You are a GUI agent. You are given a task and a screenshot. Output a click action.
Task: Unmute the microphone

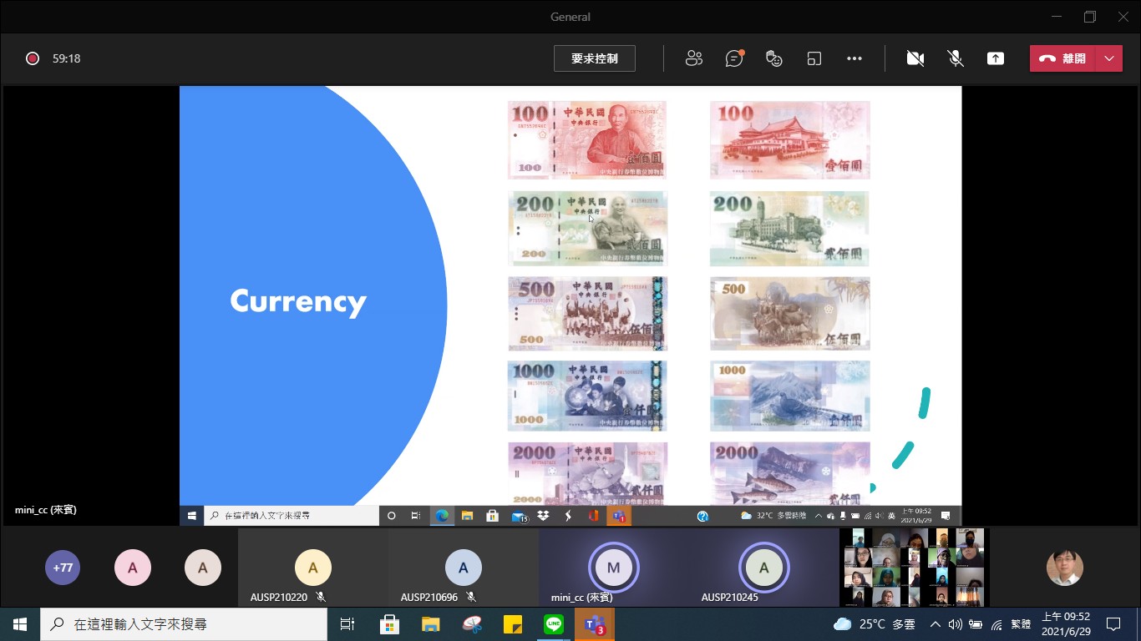956,58
